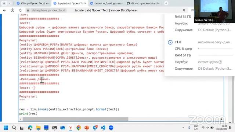
Task: Show hidden system tray icons
Action: (x=183, y=128)
